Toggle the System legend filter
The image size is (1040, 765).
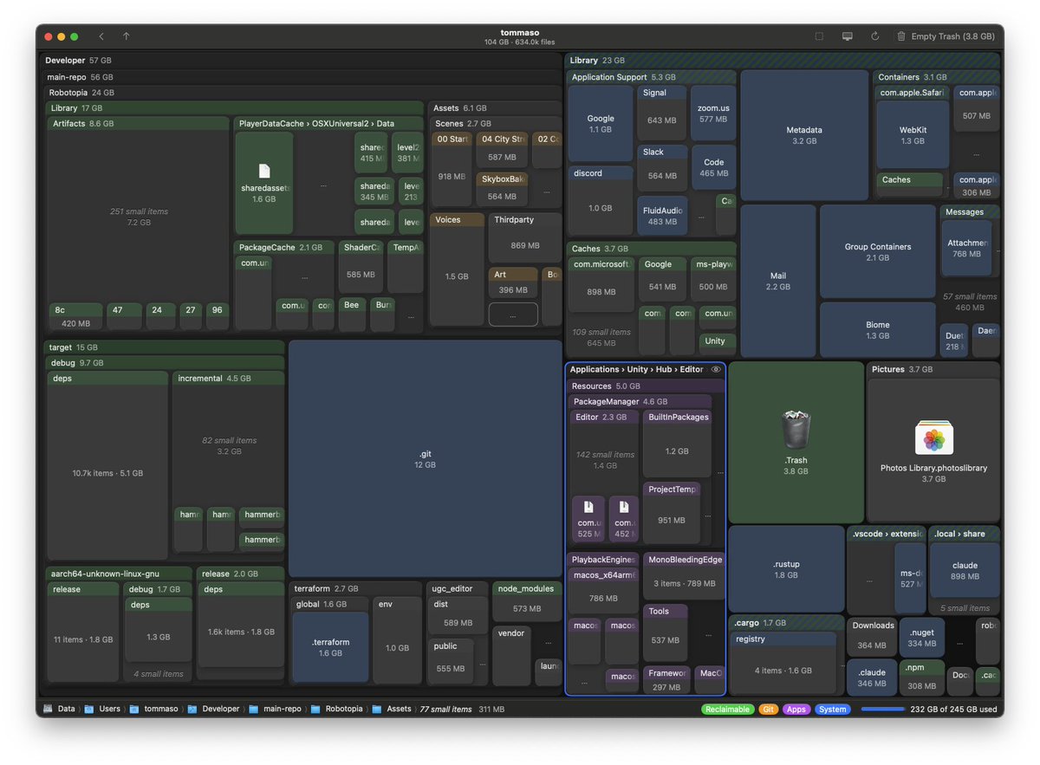(833, 709)
